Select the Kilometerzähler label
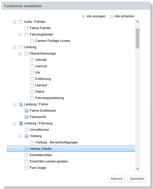 point(41,155)
